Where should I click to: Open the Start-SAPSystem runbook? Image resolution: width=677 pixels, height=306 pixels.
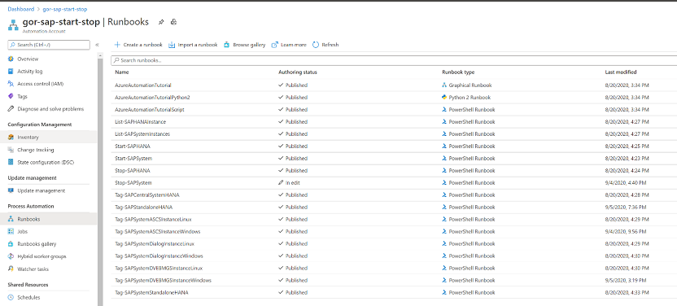(x=133, y=159)
